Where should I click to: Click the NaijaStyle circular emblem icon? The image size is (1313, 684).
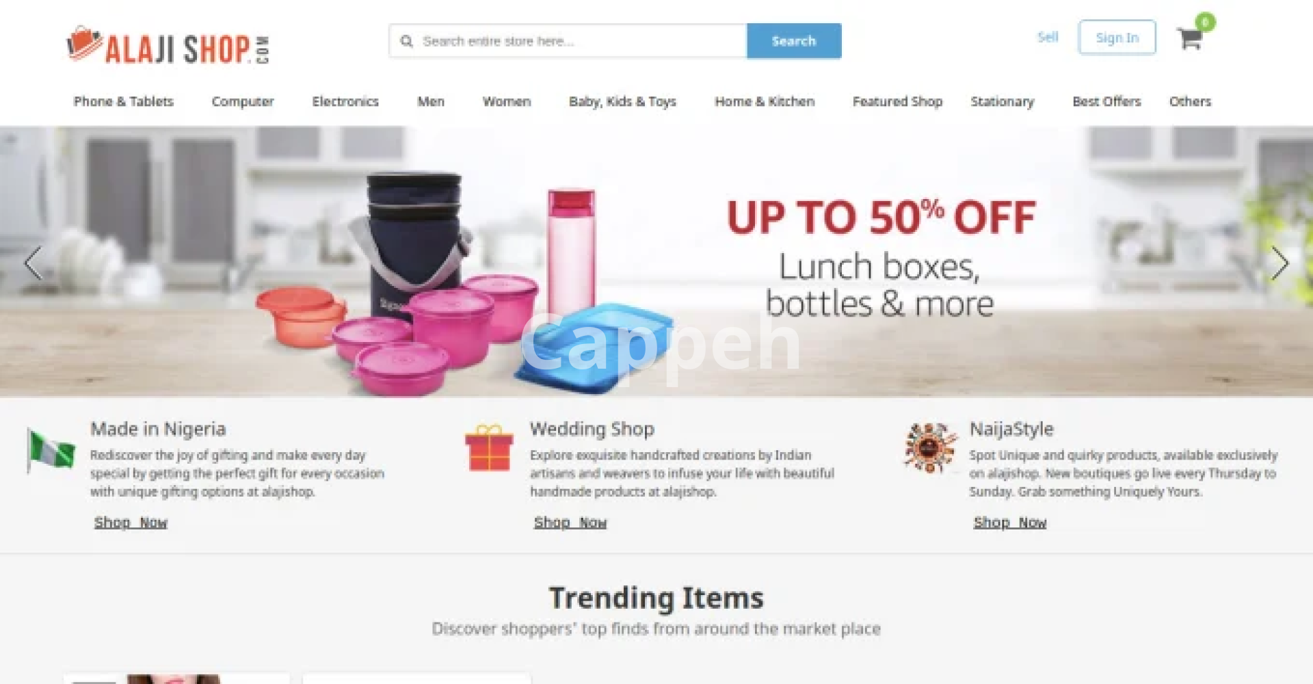point(929,448)
